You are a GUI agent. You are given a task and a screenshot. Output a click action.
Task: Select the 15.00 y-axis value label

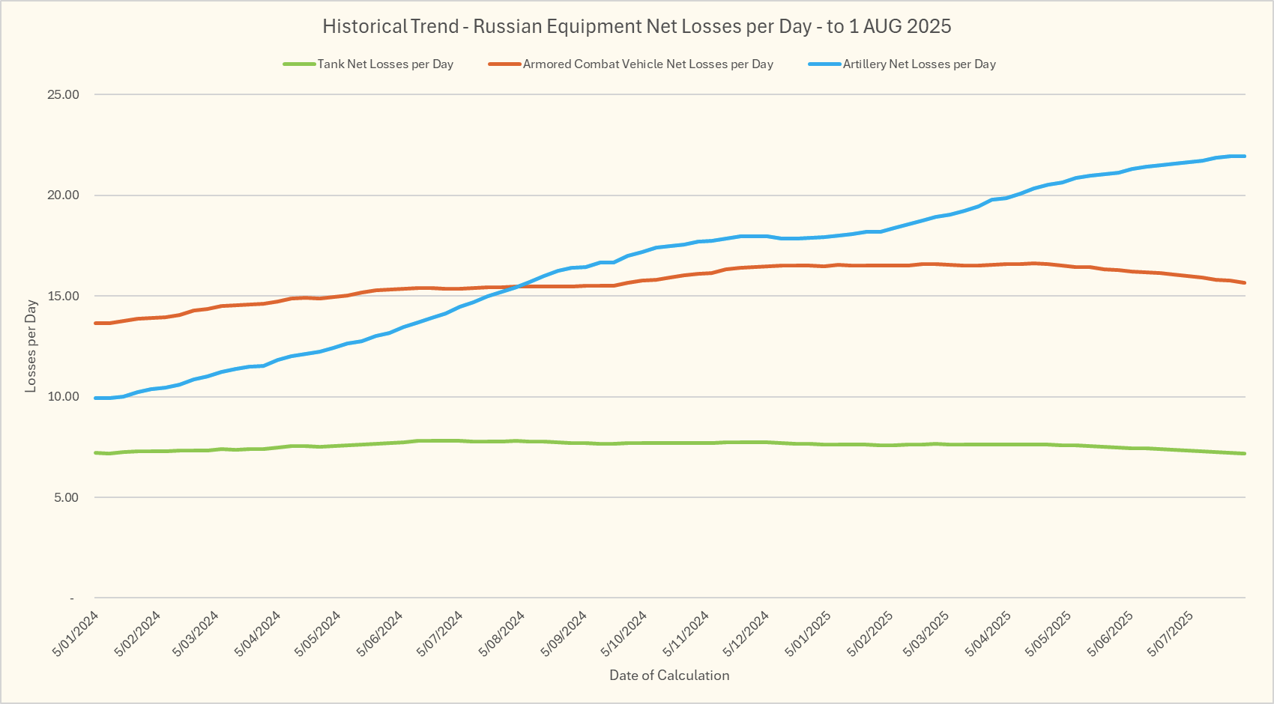[x=63, y=297]
